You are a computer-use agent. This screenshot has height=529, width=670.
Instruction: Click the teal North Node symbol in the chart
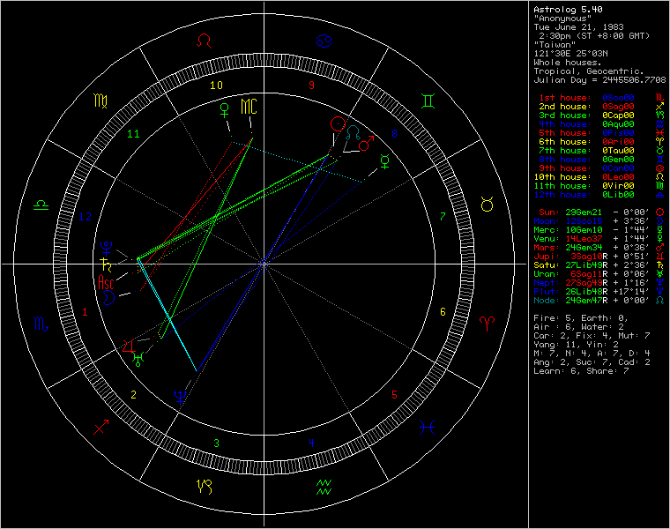353,132
